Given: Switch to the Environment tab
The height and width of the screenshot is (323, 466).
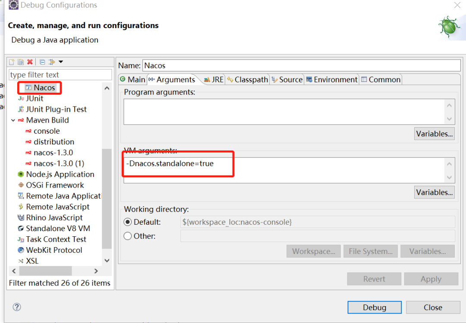Looking at the screenshot, I should 332,80.
